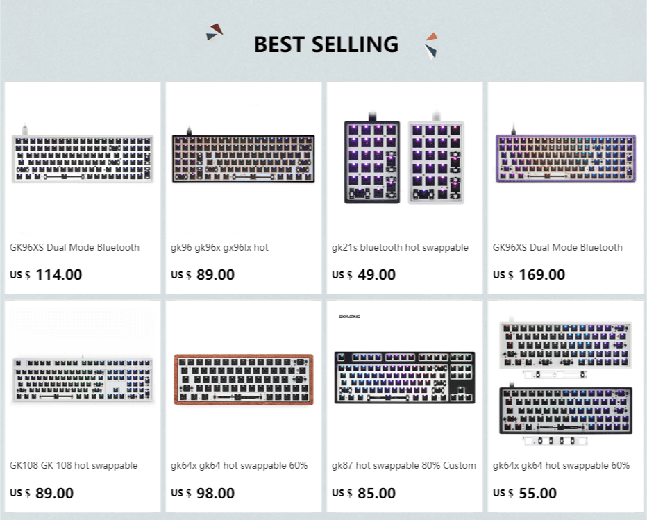Open the gk87 hot swappable 80% Custom product
The width and height of the screenshot is (647, 520).
404,465
